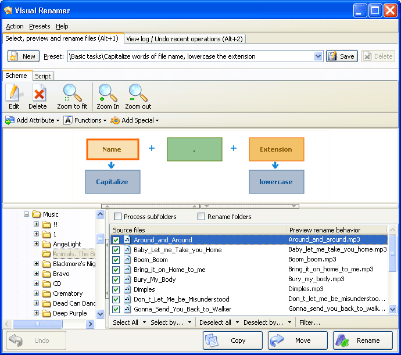Toggle the Rename folders checkbox

point(202,217)
